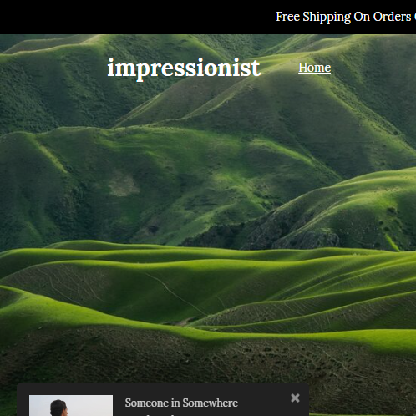Click the Free Shipping announcement text

(346, 17)
